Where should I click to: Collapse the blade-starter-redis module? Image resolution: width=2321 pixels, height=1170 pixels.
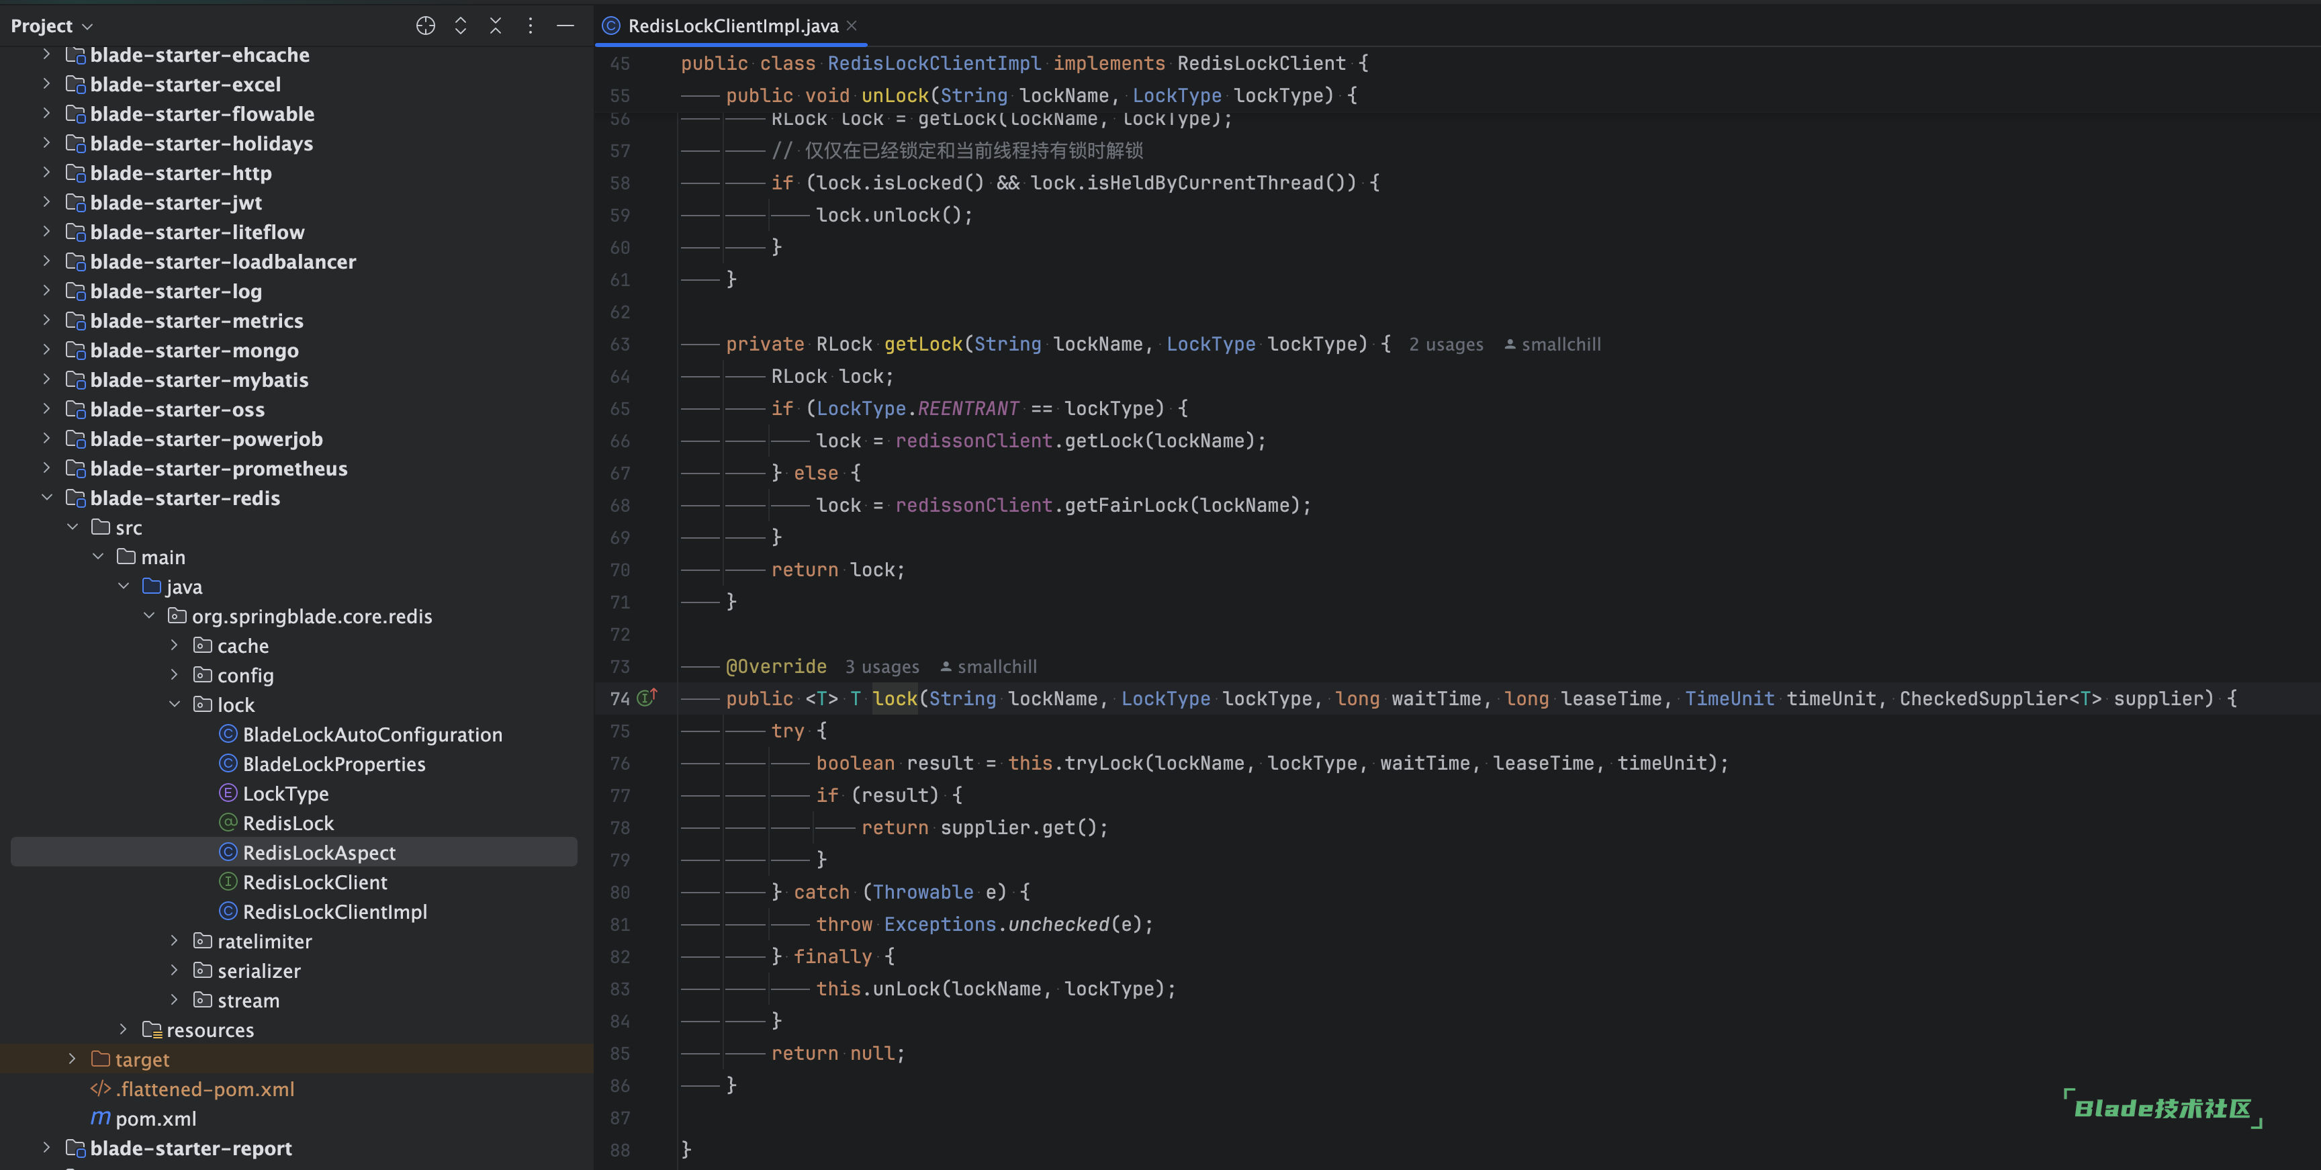[47, 498]
